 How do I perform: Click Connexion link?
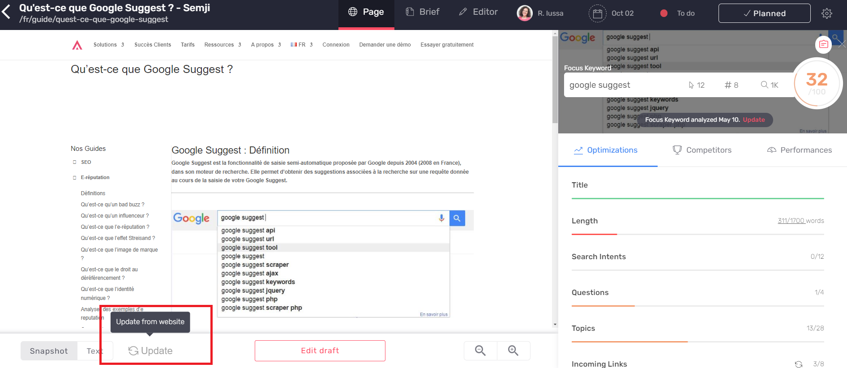pos(336,45)
